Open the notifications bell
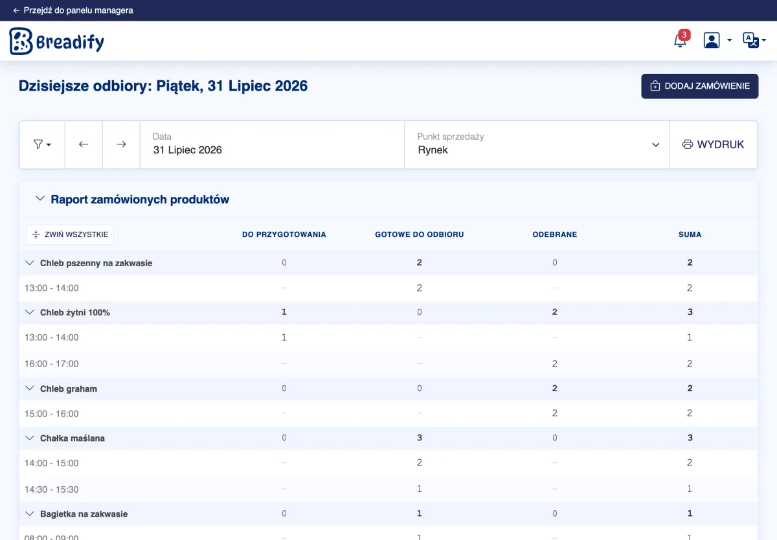Screen dimensions: 777x540 tap(680, 40)
